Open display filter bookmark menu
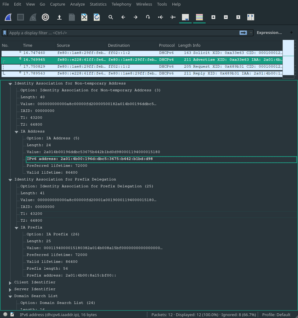Image resolution: width=298 pixels, height=318 pixels. (x=5, y=33)
